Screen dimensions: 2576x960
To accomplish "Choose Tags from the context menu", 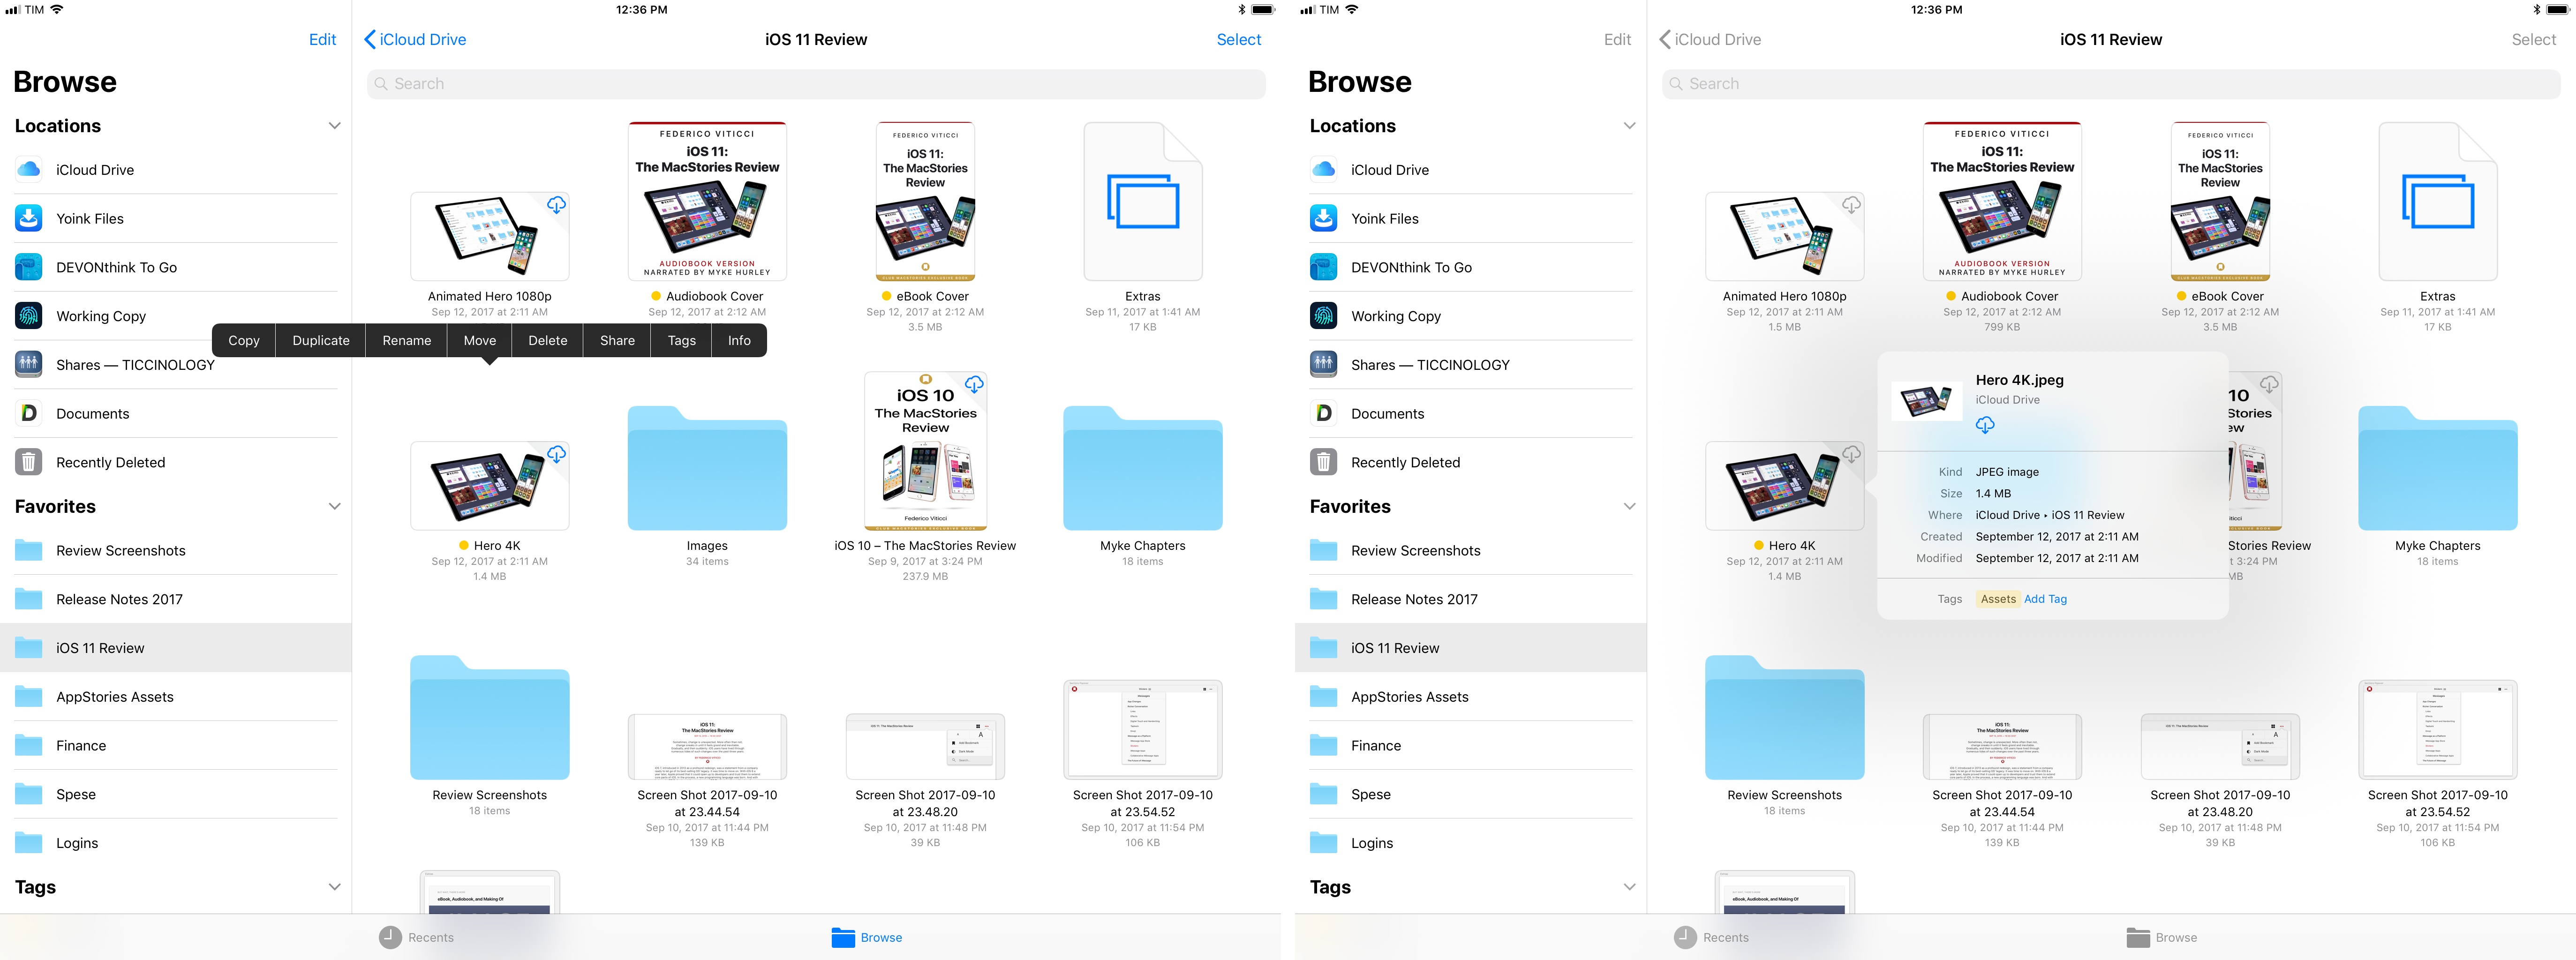I will 682,341.
